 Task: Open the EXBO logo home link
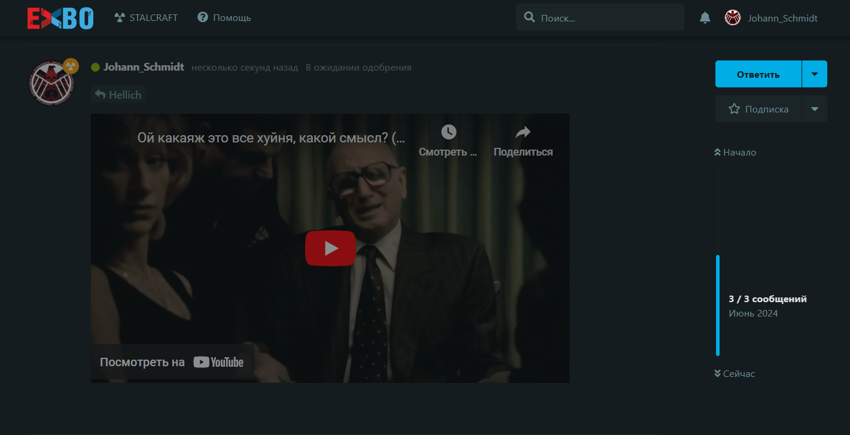point(60,18)
